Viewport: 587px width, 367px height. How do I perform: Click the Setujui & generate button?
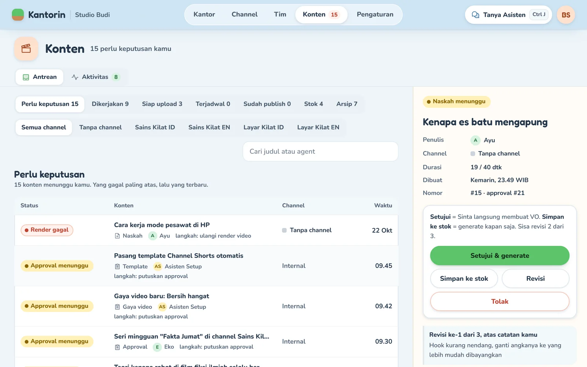click(x=500, y=256)
